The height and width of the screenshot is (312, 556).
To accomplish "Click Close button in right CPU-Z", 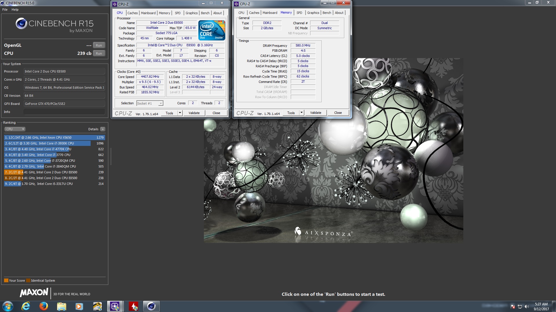I will pos(338,113).
